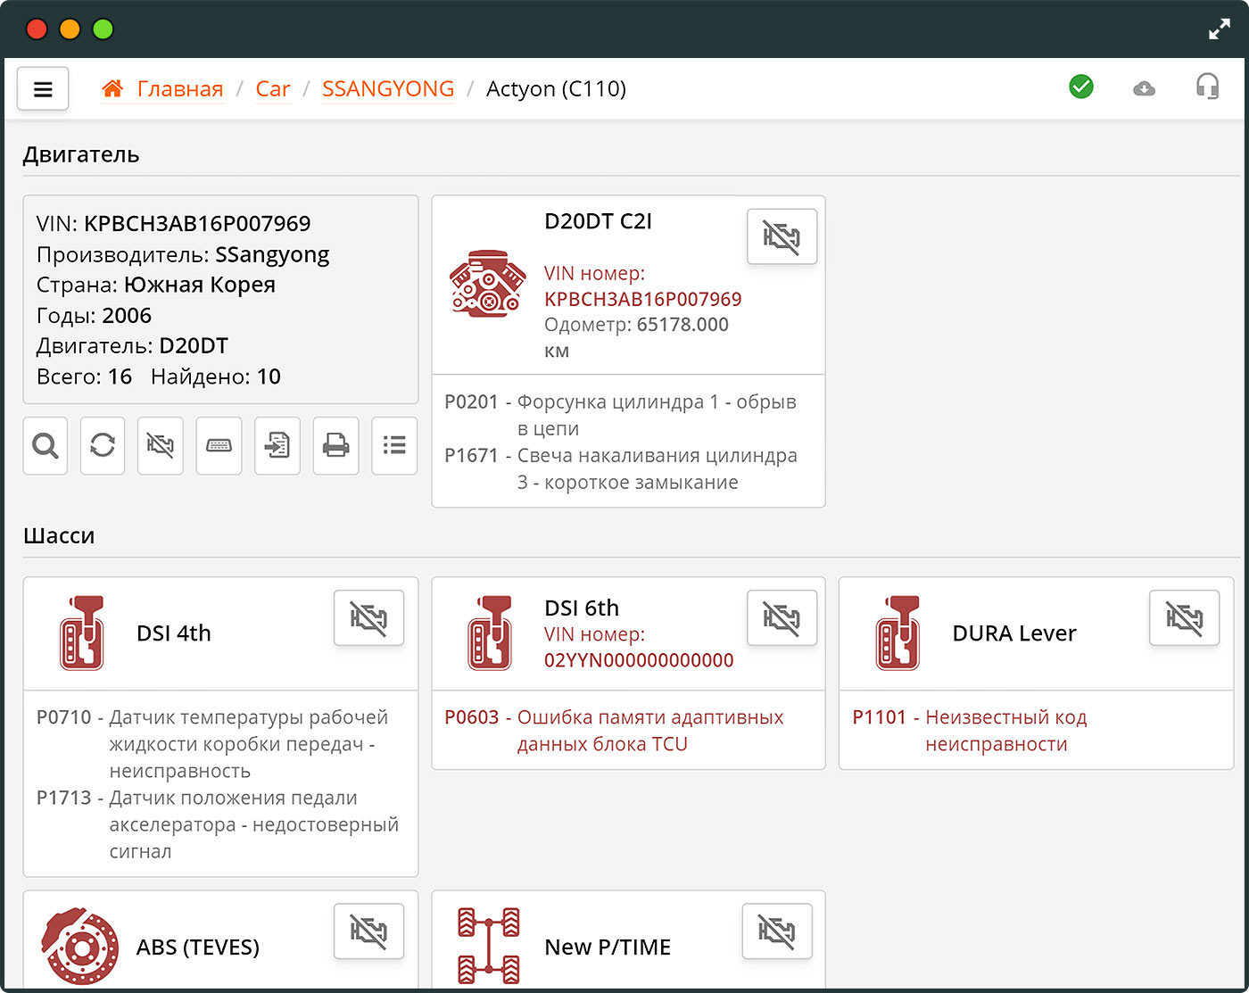The height and width of the screenshot is (993, 1249).
Task: Click the ABS brake disc icon
Action: (80, 947)
